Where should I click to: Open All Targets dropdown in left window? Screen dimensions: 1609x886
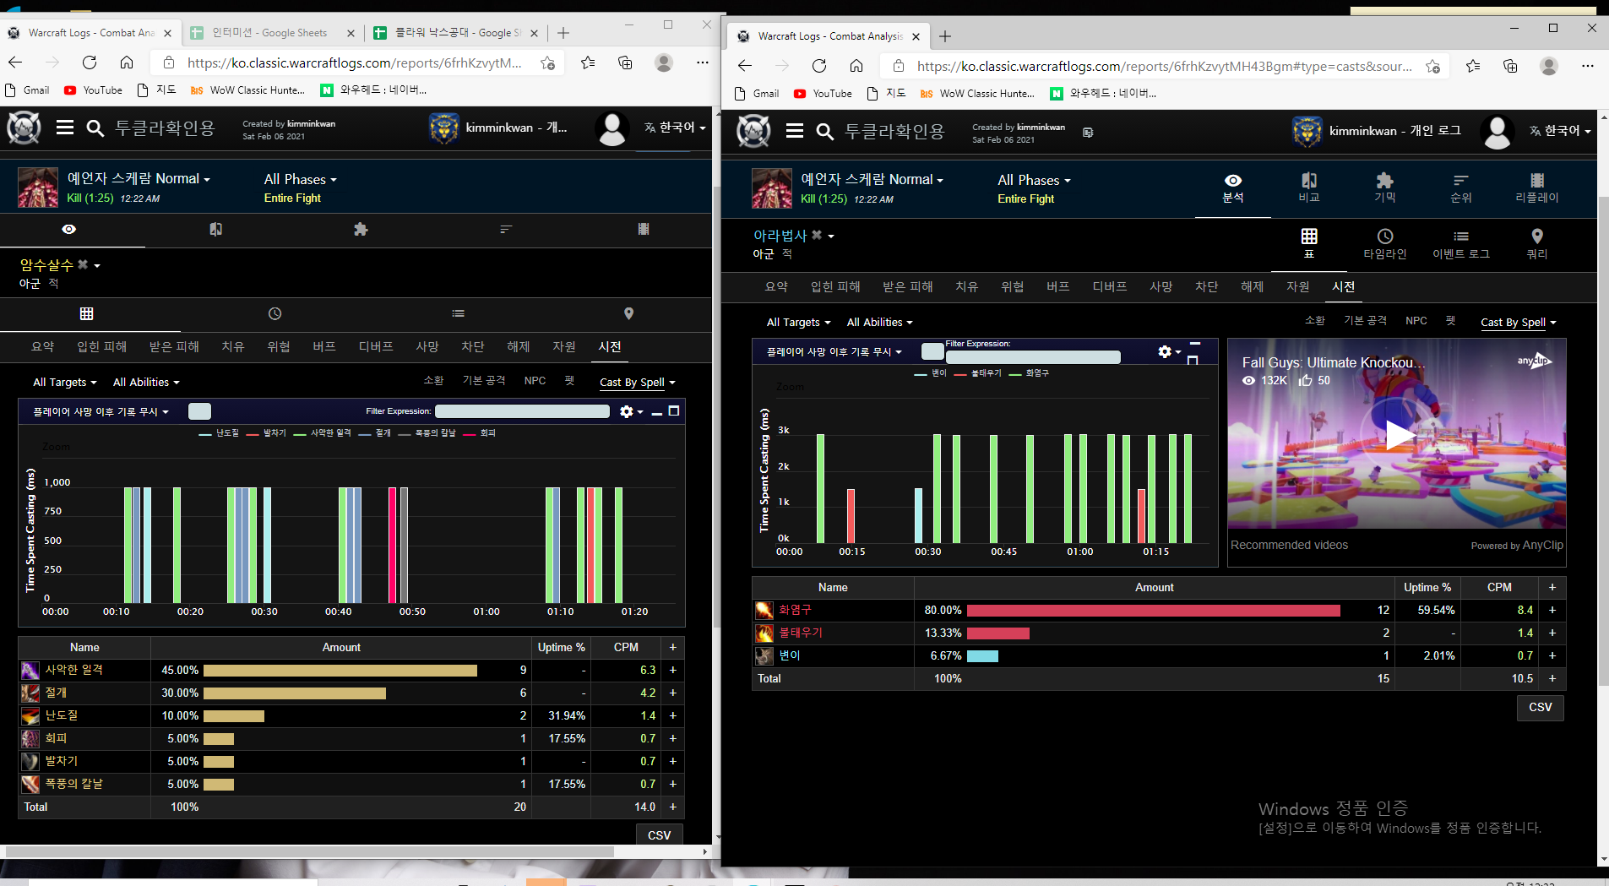coord(64,382)
